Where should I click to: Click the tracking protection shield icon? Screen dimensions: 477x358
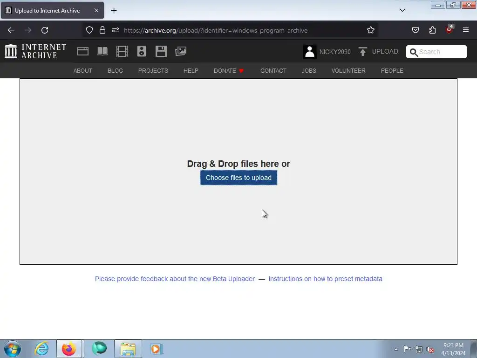89,30
